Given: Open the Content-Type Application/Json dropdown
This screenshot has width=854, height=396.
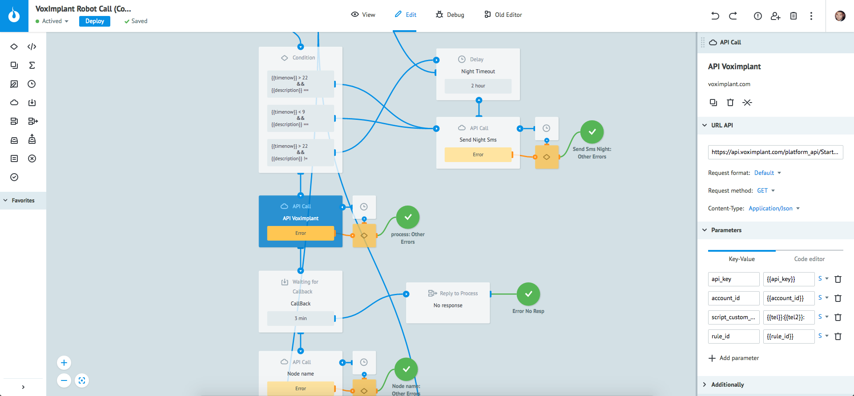Looking at the screenshot, I should pyautogui.click(x=774, y=208).
